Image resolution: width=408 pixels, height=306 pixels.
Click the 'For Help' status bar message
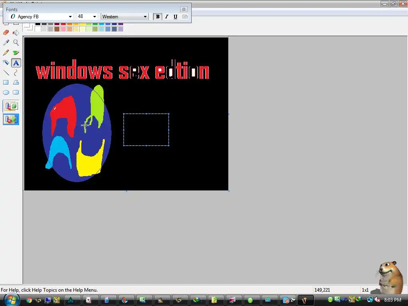49,290
